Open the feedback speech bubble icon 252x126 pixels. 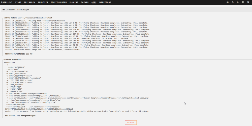[243, 2]
